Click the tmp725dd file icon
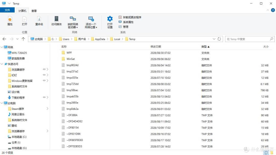This screenshot has height=155, width=276. point(63,84)
